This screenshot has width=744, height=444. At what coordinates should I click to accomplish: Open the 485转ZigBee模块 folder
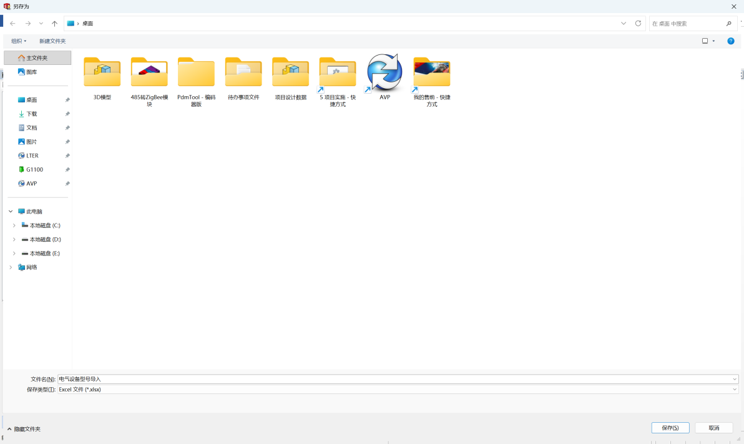click(x=149, y=72)
